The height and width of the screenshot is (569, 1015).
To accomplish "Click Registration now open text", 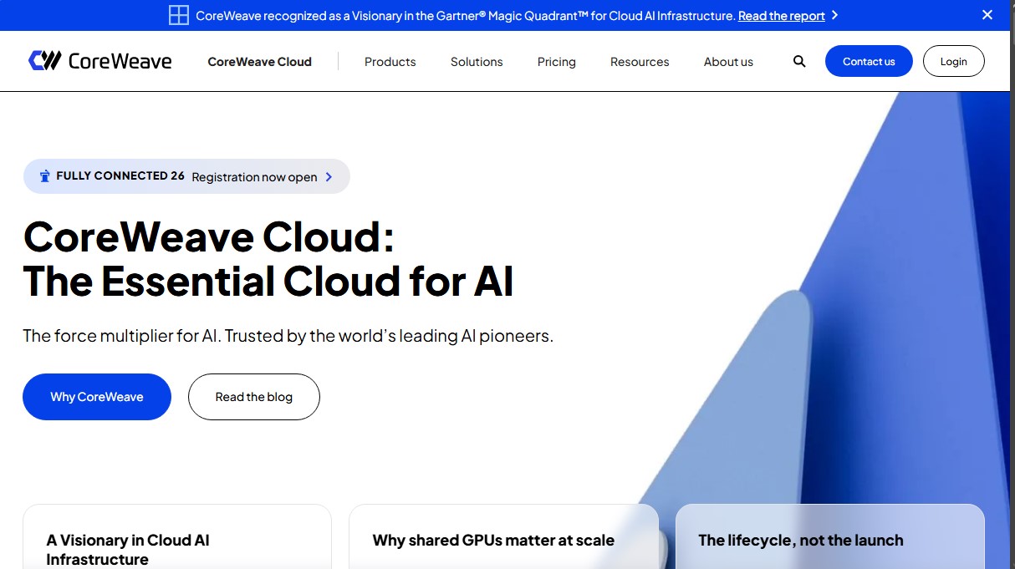I will [254, 177].
